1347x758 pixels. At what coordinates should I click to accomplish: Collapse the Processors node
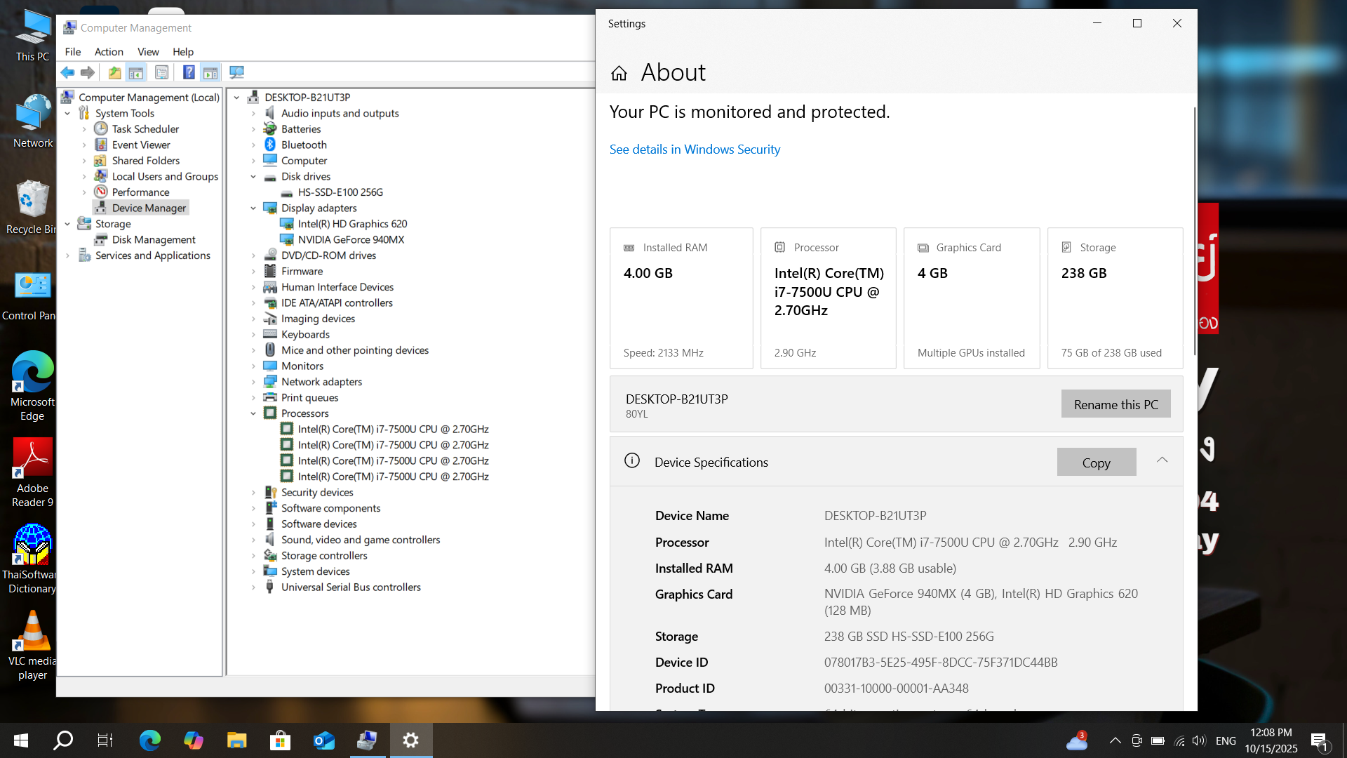tap(253, 413)
